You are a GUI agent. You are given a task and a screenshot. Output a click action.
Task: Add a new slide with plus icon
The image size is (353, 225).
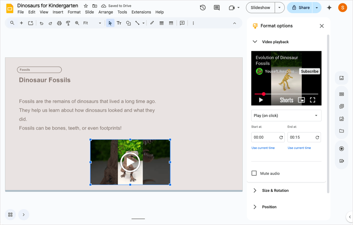tap(21, 23)
